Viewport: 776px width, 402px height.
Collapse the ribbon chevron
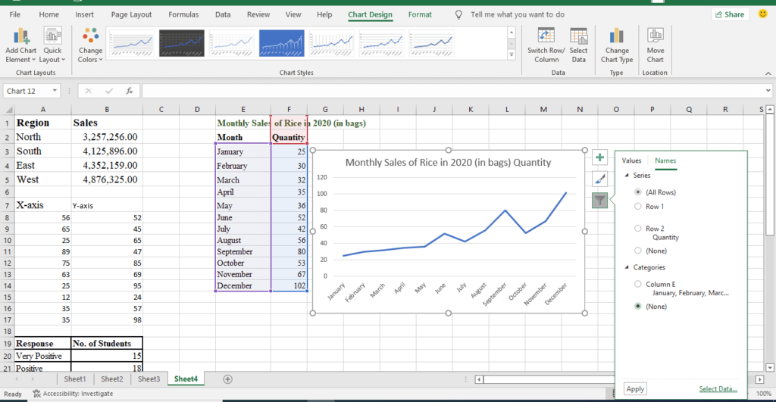(x=768, y=73)
